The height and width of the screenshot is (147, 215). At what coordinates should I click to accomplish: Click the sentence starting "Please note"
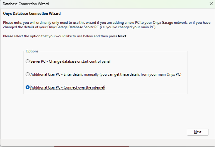point(60,23)
